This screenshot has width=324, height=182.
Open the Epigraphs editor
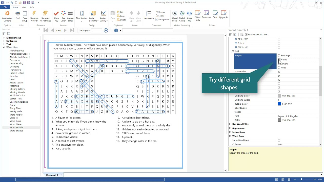point(224,15)
